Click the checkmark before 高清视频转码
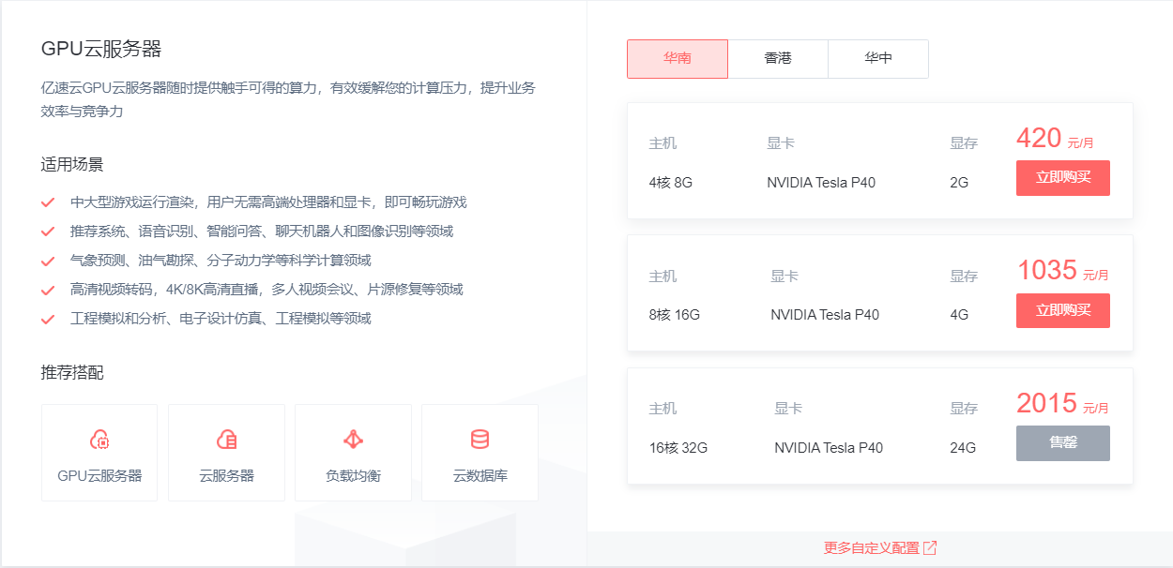The image size is (1173, 568). [x=48, y=290]
